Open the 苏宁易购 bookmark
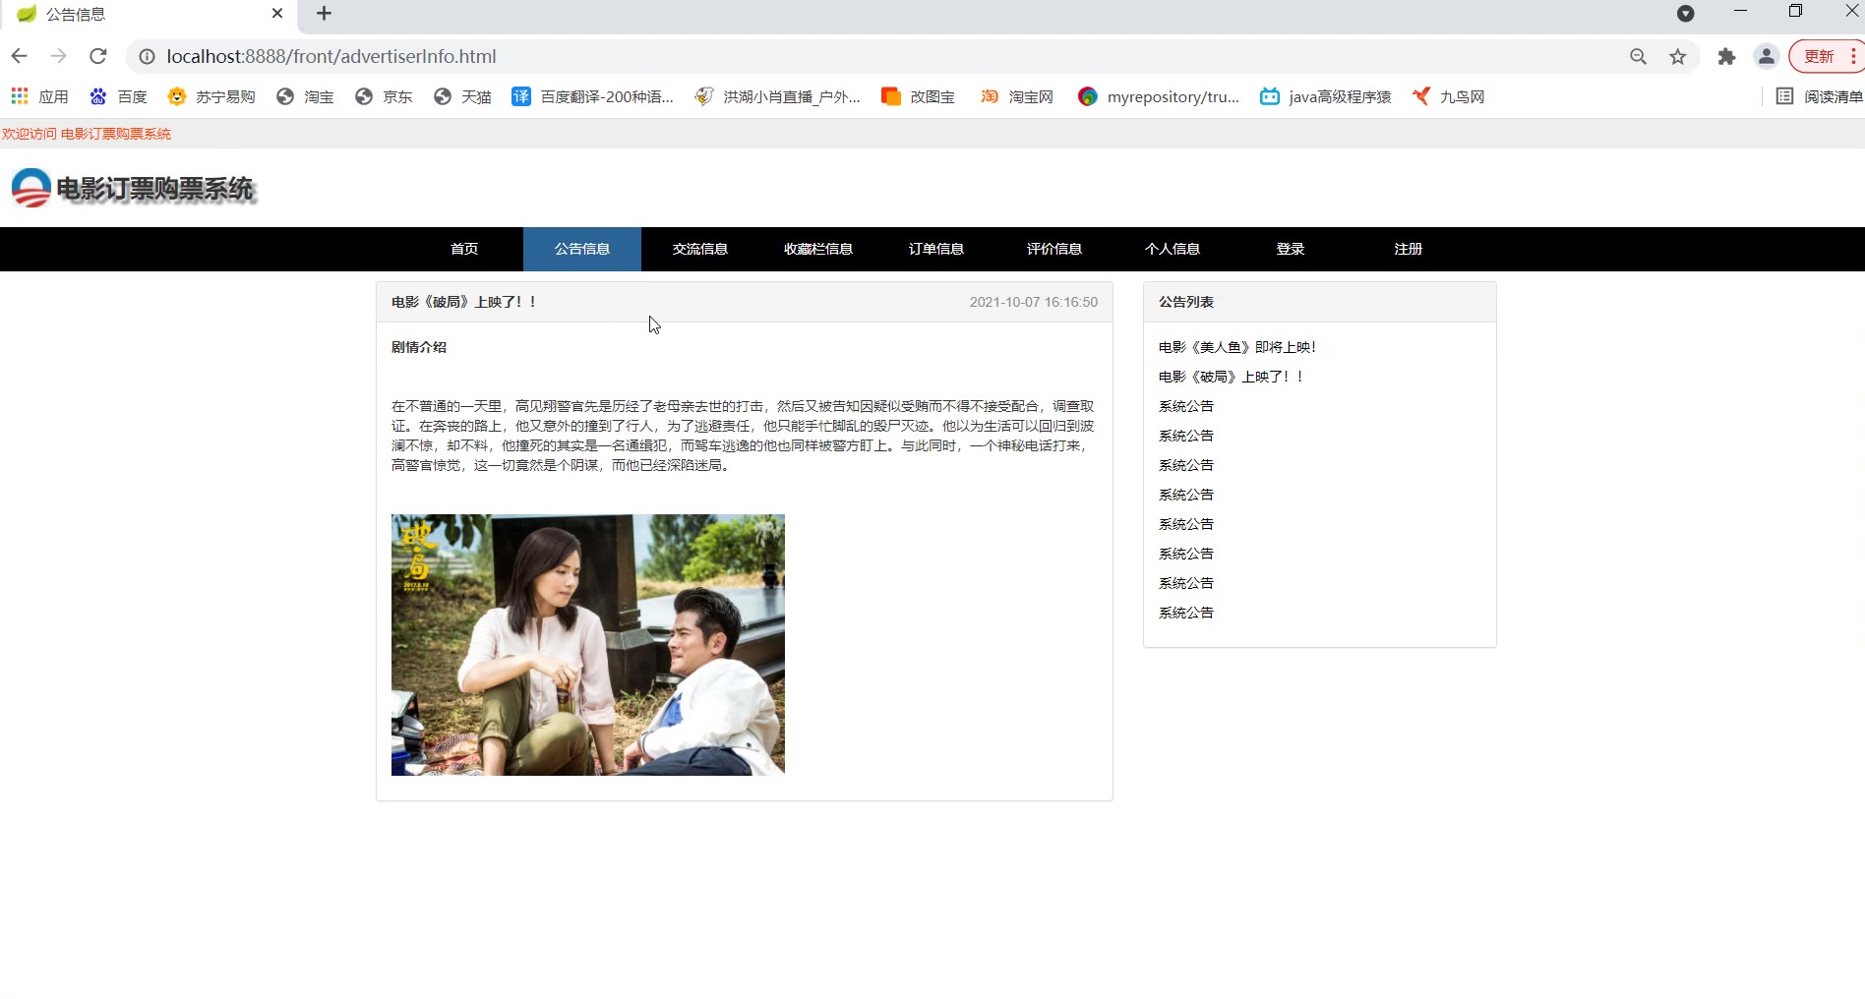Screen dimensions: 1865x999 coord(211,96)
